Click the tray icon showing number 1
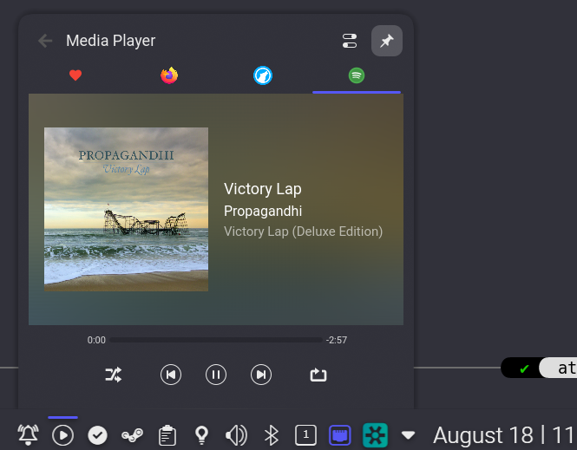Screen dimensions: 577x450 (x=305, y=435)
